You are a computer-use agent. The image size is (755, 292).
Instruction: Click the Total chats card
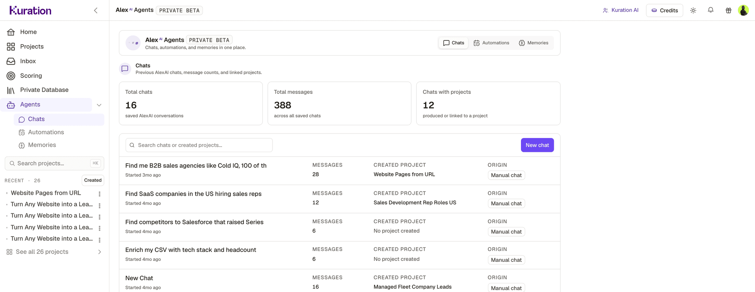[x=191, y=103]
